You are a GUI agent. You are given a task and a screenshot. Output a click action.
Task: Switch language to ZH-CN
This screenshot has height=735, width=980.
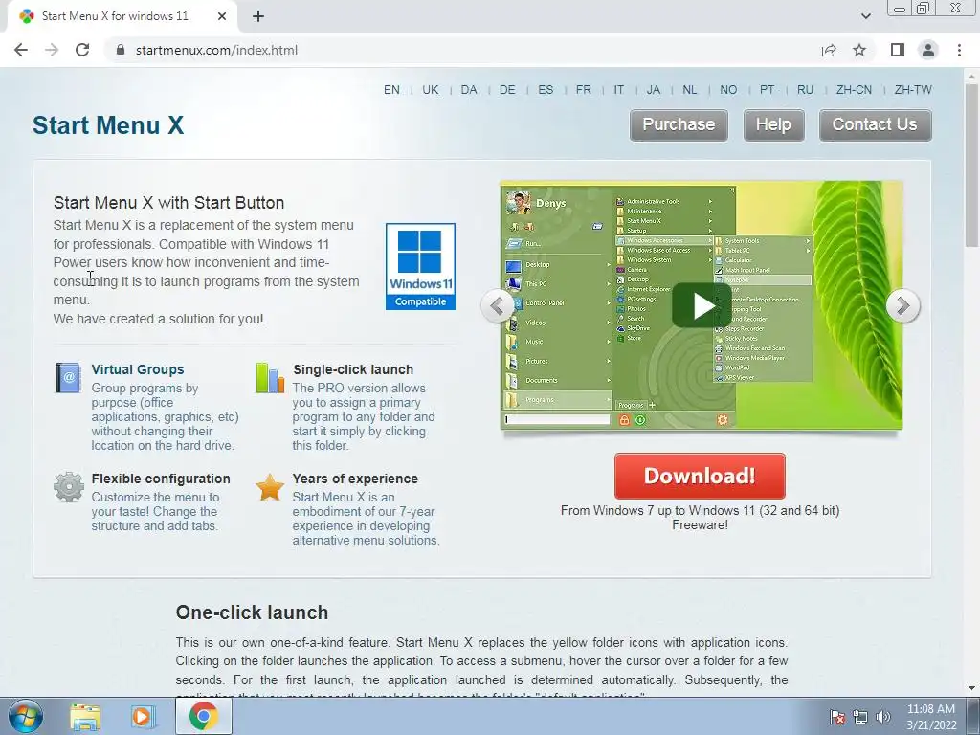click(854, 89)
